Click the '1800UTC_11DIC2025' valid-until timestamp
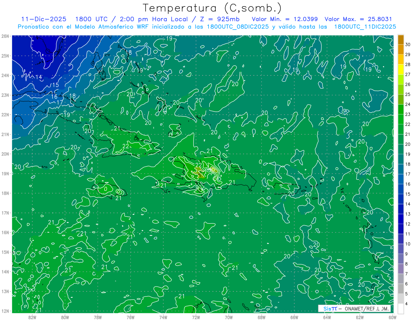Screen dimensions: 417x322 [365, 27]
